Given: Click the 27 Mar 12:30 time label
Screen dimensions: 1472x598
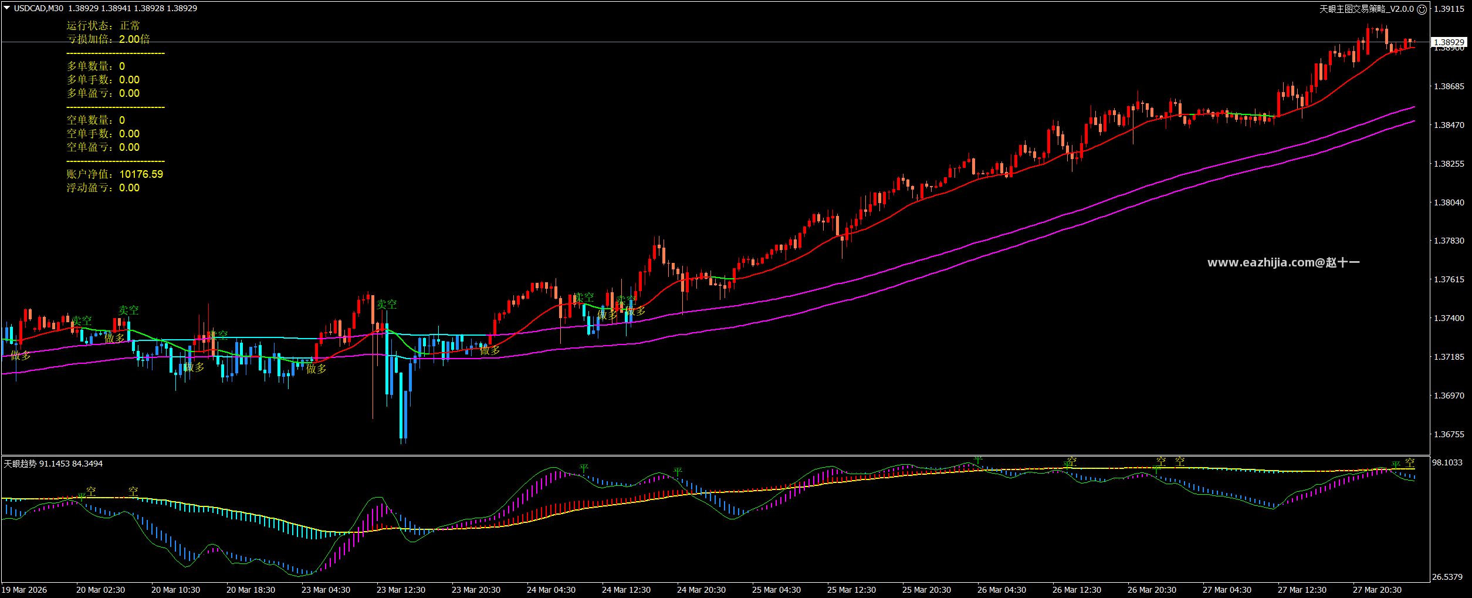Looking at the screenshot, I should 1302,590.
